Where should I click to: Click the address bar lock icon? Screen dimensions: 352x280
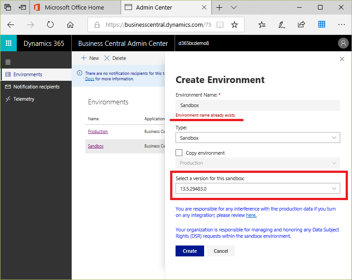[x=97, y=25]
